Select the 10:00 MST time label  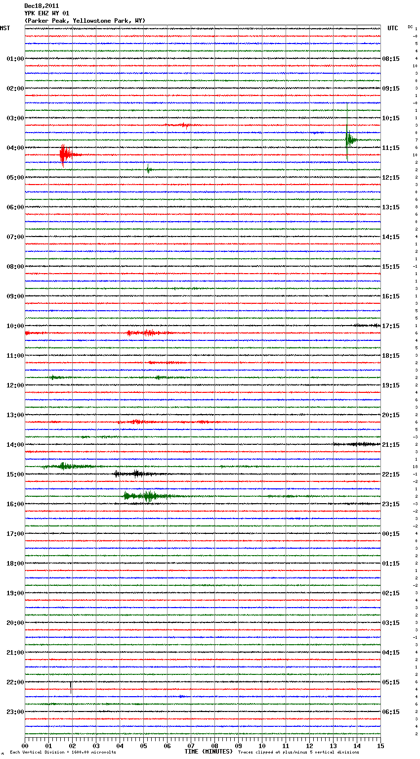pos(15,326)
